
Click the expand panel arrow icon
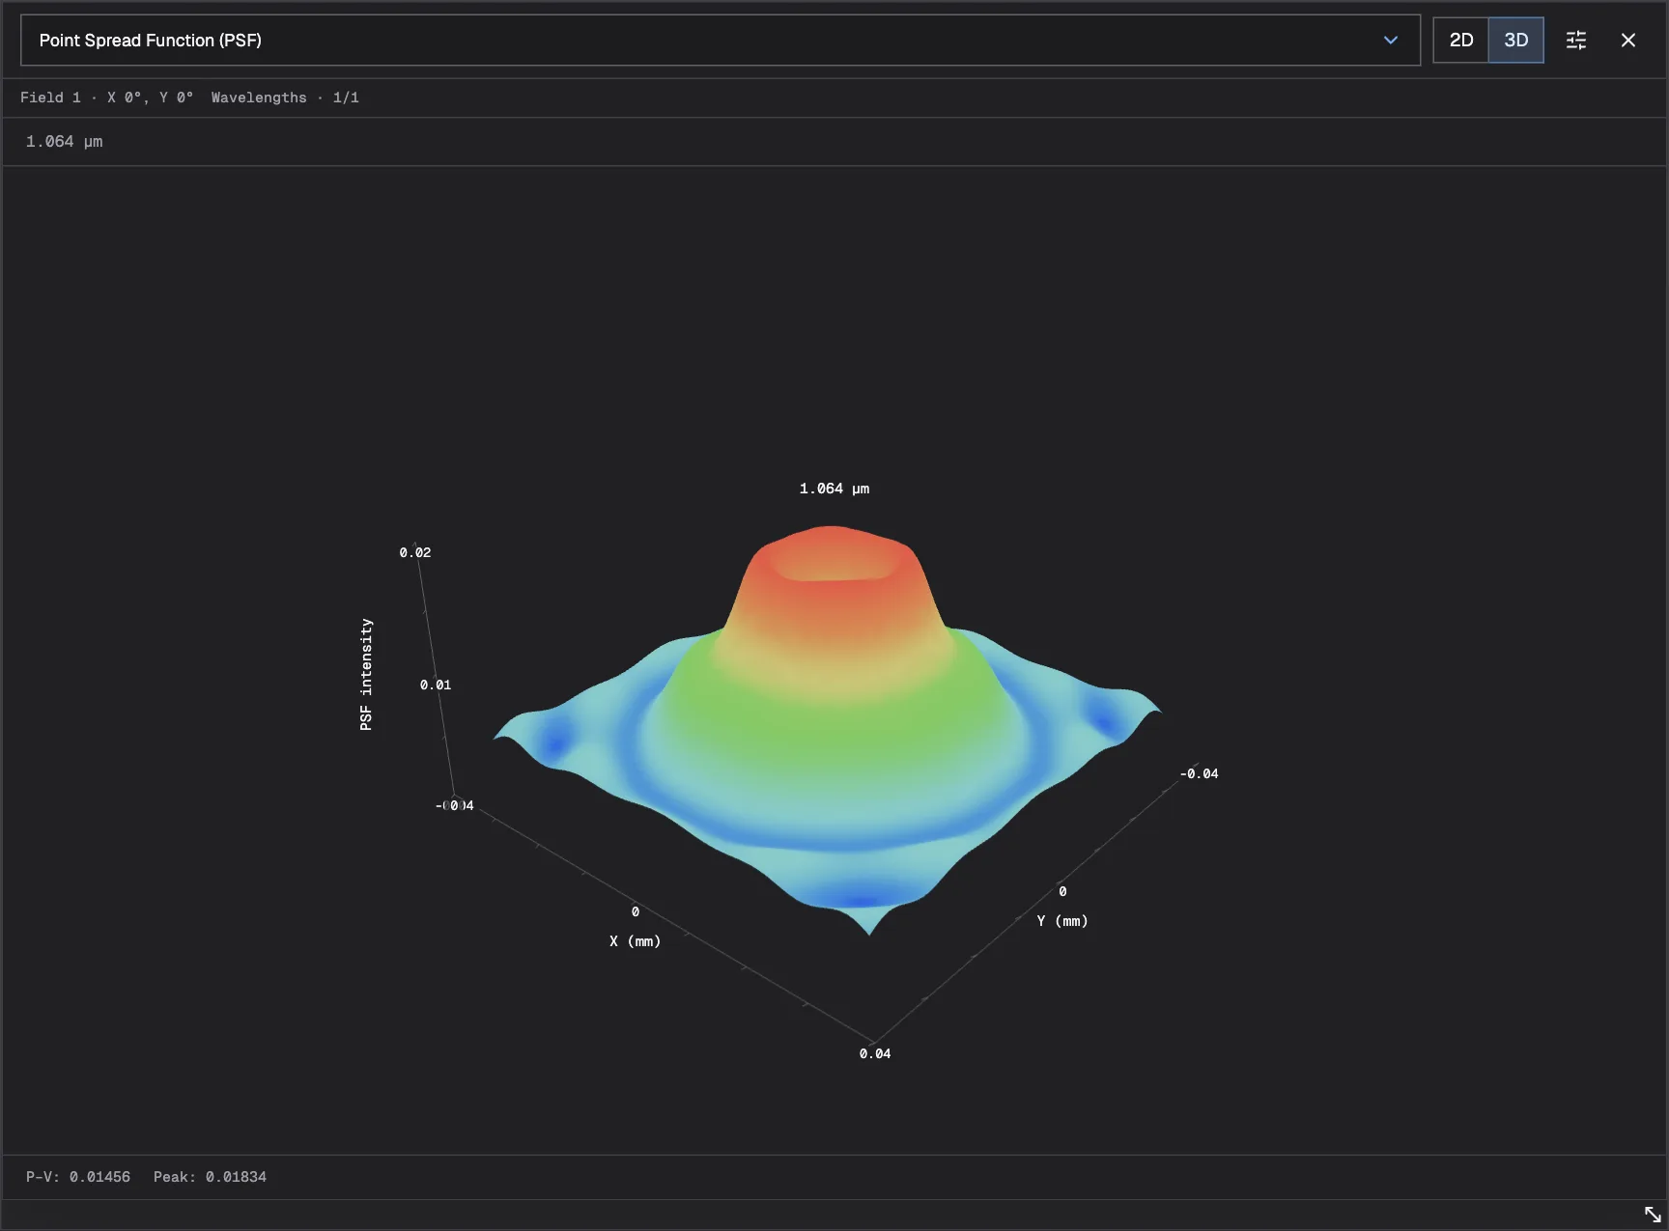(1653, 1214)
